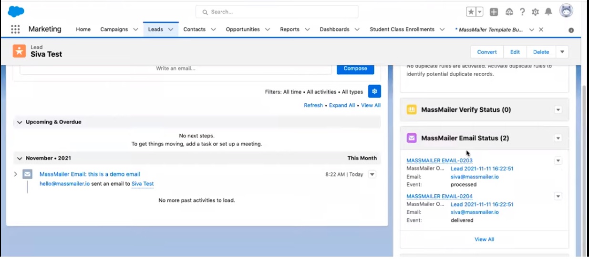Open more lead actions dropdown
The width and height of the screenshot is (589, 279).
click(562, 52)
